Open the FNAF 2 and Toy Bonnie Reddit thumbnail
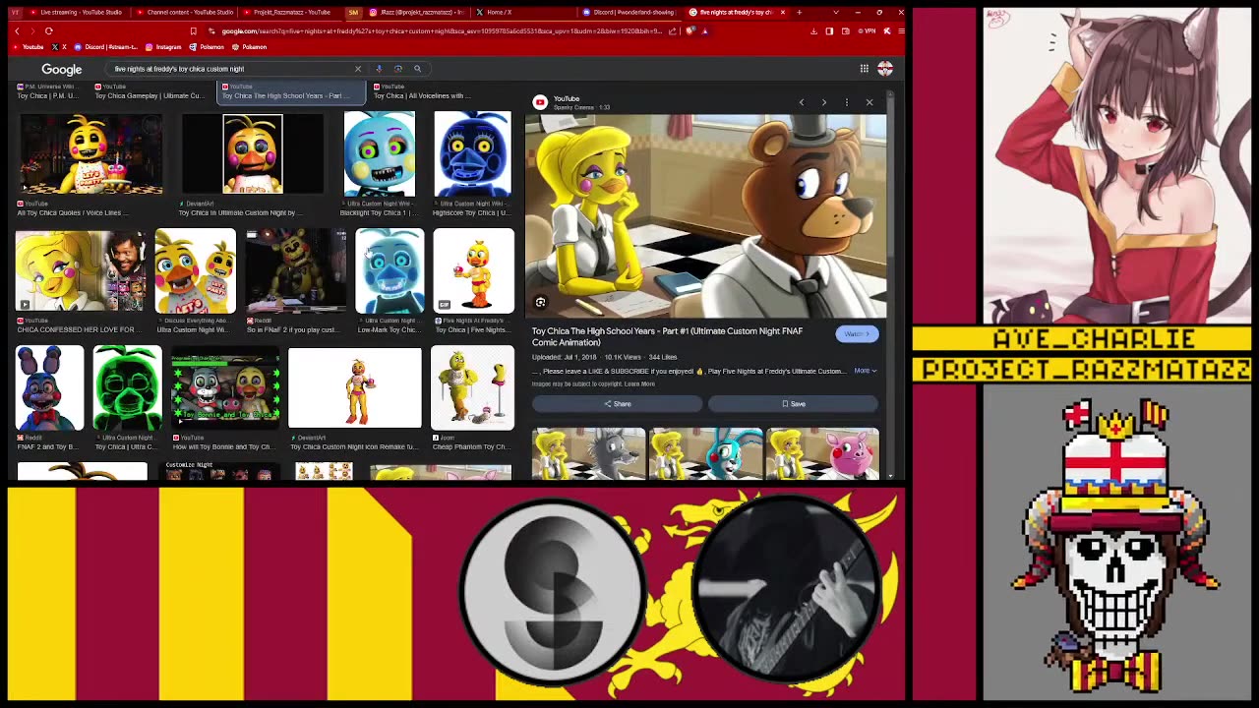The width and height of the screenshot is (1259, 708). [x=49, y=388]
